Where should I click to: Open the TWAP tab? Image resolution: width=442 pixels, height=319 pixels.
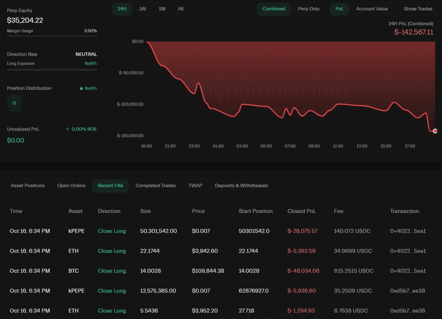click(x=195, y=186)
